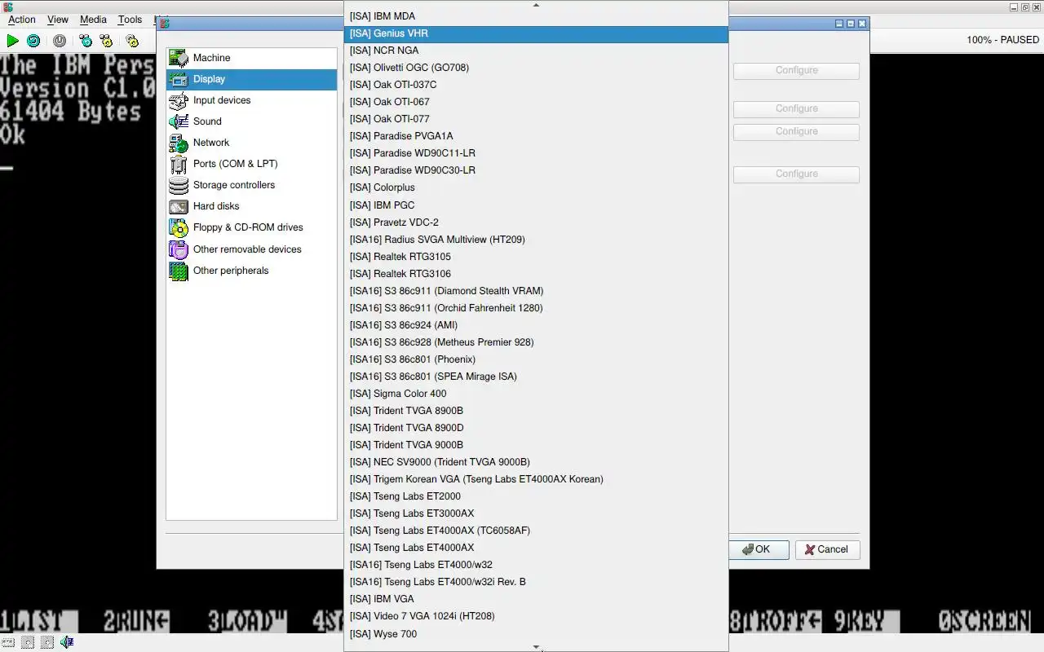Choose [ISA] Paradise WD90C30-LR

[x=536, y=170]
